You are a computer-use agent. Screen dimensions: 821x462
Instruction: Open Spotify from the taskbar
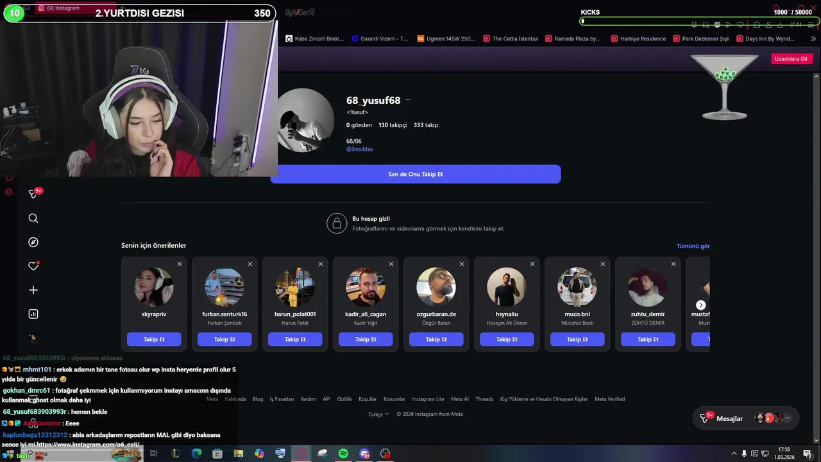click(x=343, y=454)
